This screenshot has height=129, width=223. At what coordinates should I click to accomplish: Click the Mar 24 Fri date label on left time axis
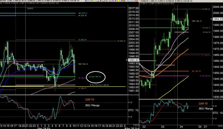point(44,128)
